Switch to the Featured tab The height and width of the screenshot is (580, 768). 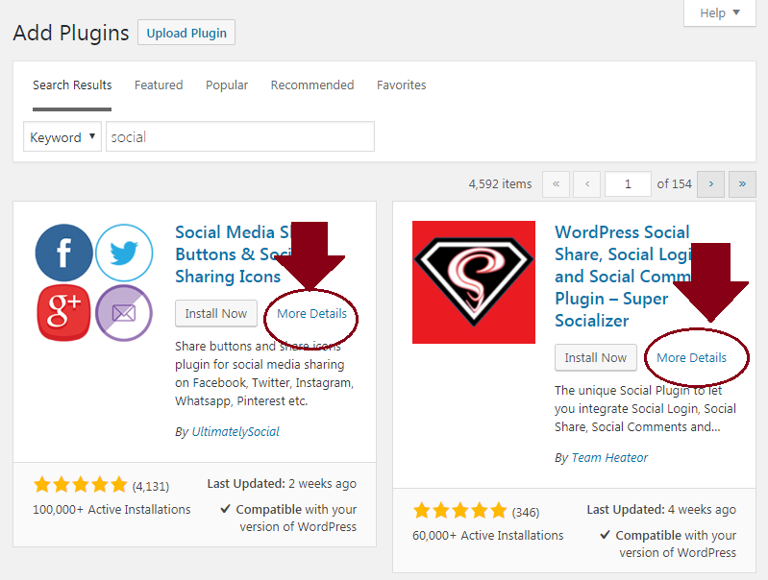[x=159, y=85]
